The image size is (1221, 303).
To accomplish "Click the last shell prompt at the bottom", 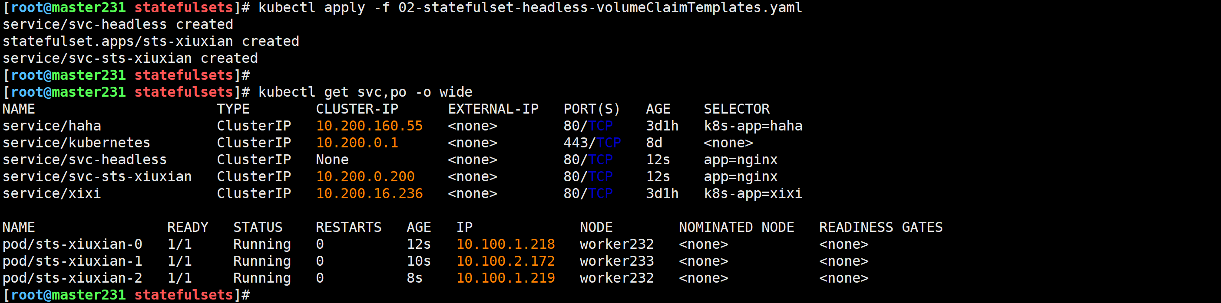I will pos(126,295).
